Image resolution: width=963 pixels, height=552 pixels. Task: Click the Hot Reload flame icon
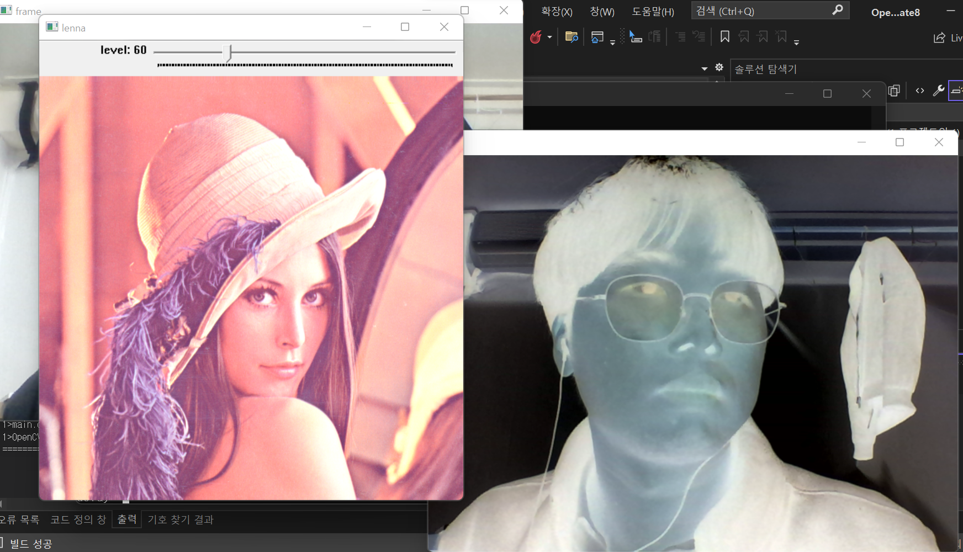pyautogui.click(x=536, y=37)
